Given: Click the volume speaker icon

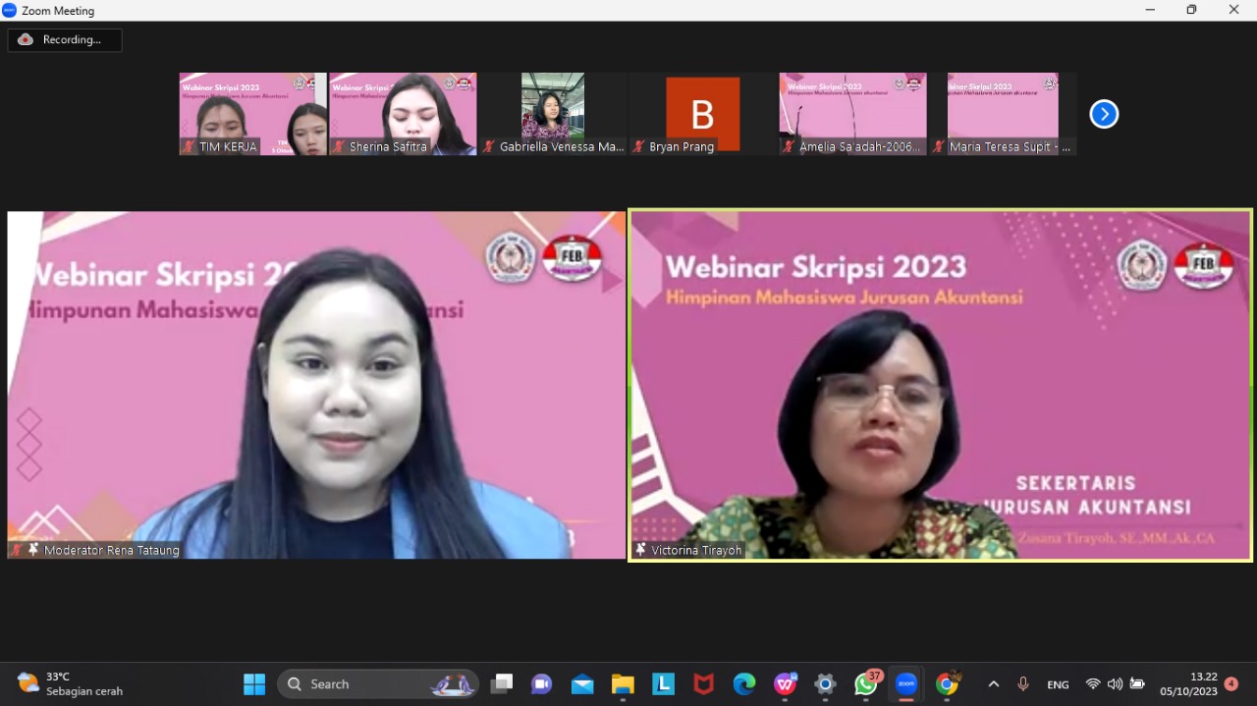Looking at the screenshot, I should click(x=1115, y=684).
